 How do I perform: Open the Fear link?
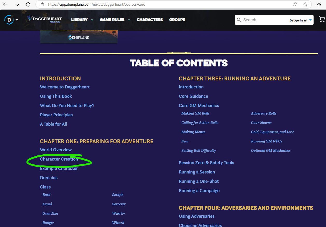point(185,141)
